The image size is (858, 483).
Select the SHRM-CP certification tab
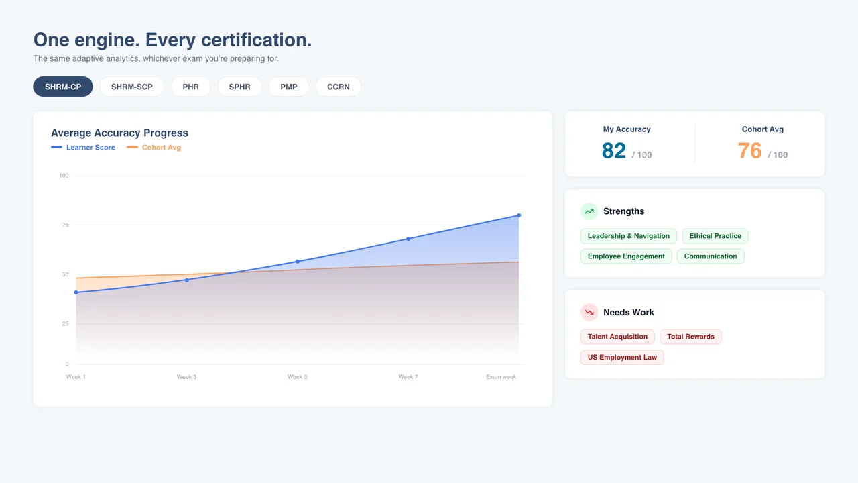[x=63, y=87]
